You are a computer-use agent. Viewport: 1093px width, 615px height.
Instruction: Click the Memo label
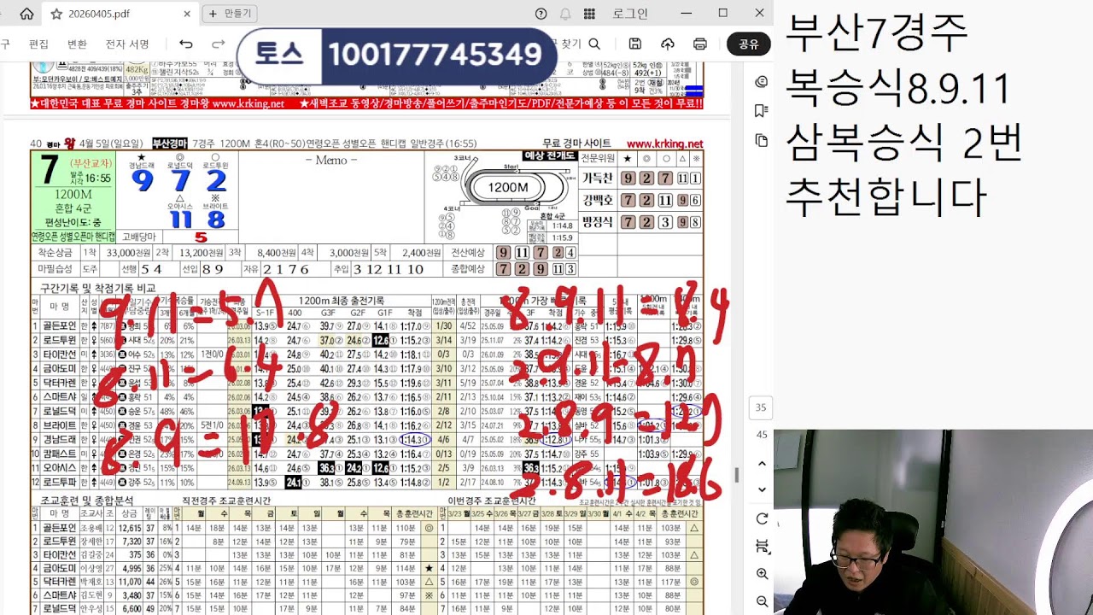[331, 160]
